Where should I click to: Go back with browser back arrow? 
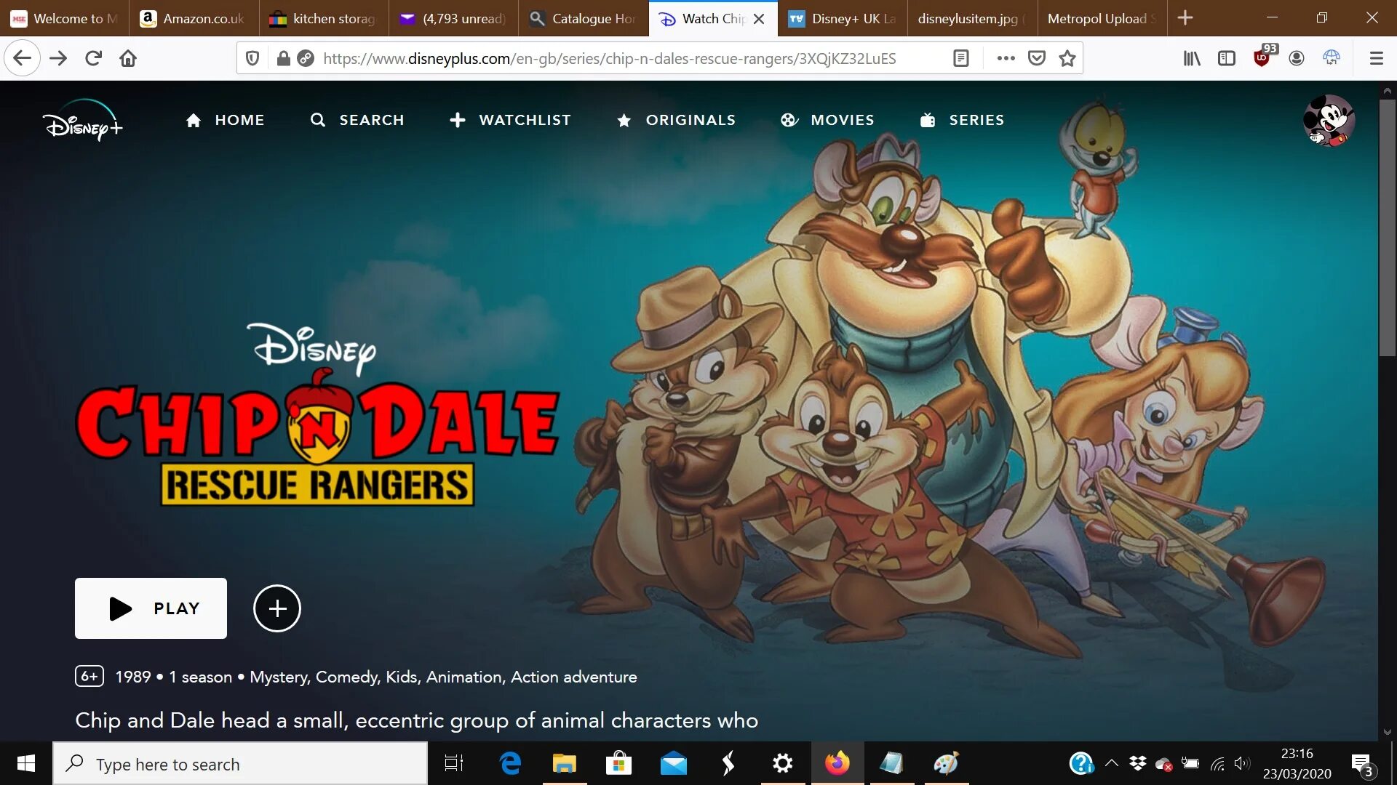pos(23,58)
